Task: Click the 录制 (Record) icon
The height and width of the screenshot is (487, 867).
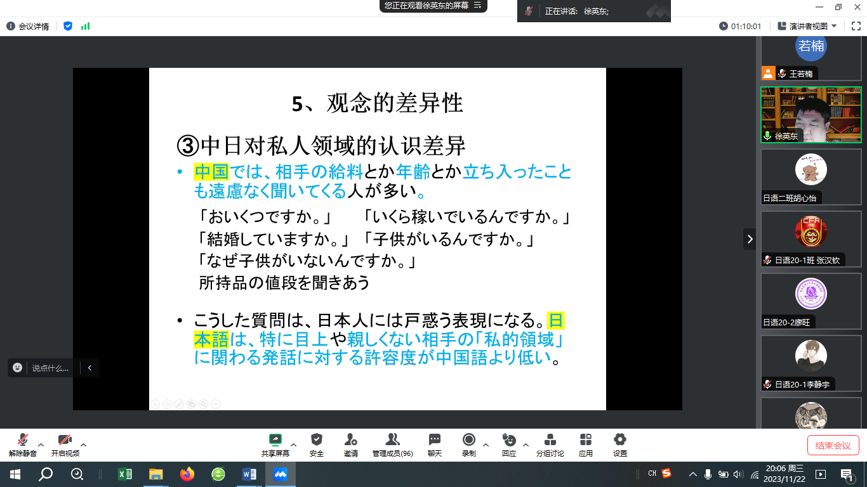Action: click(469, 440)
